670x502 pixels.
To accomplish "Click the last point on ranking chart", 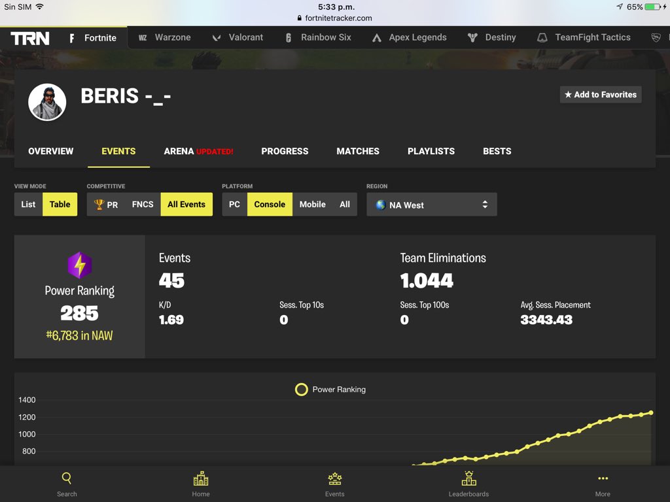I will click(651, 412).
